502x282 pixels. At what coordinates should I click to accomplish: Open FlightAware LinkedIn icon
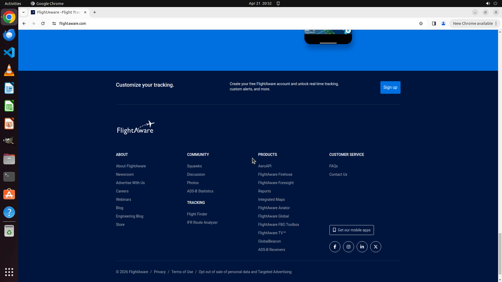click(x=362, y=247)
